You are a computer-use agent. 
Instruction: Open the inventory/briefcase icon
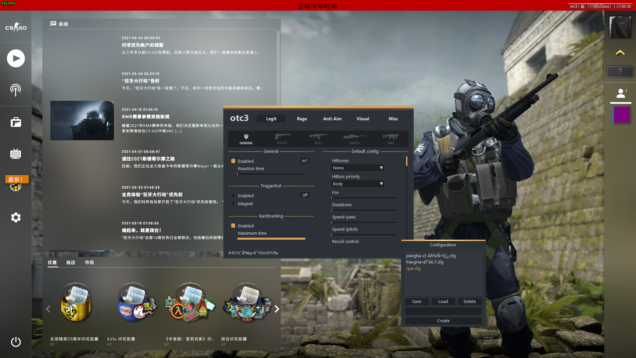pyautogui.click(x=16, y=122)
